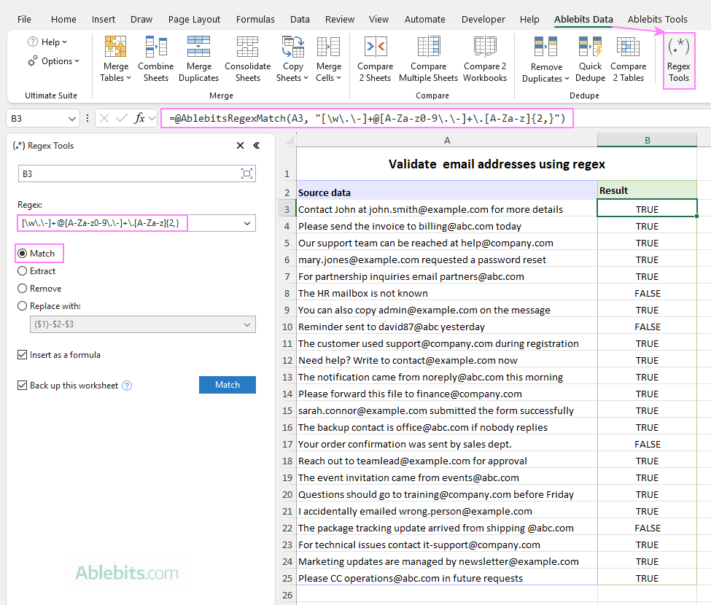The image size is (711, 605).
Task: Toggle Back up this worksheet checkbox
Action: point(22,385)
